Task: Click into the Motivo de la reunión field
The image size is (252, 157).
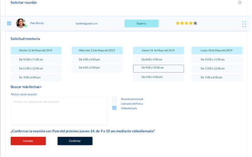Action: (x=59, y=111)
